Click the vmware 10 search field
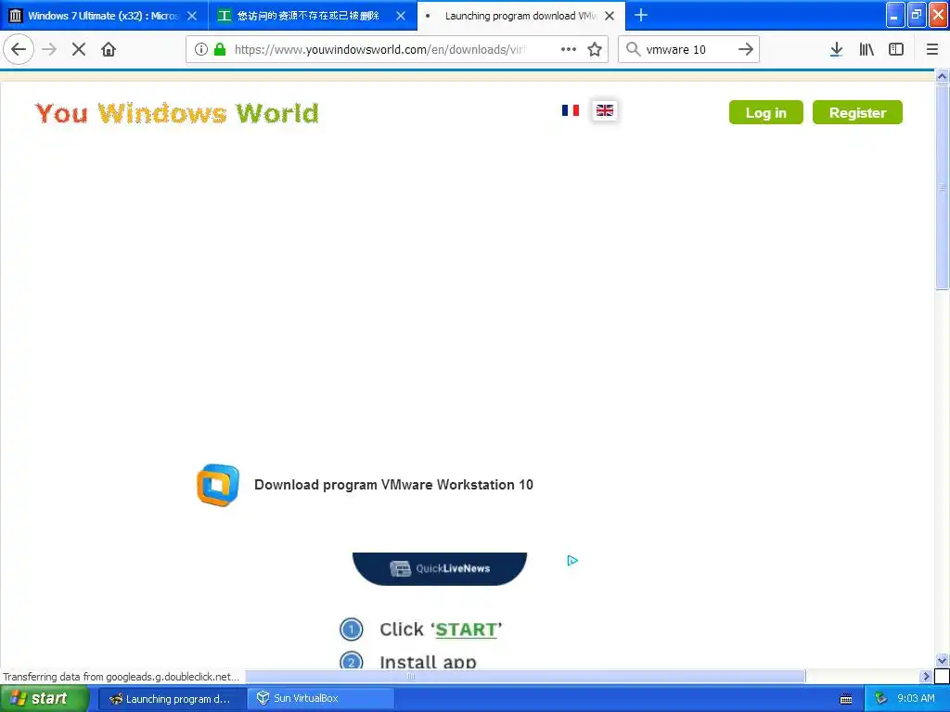 [687, 49]
